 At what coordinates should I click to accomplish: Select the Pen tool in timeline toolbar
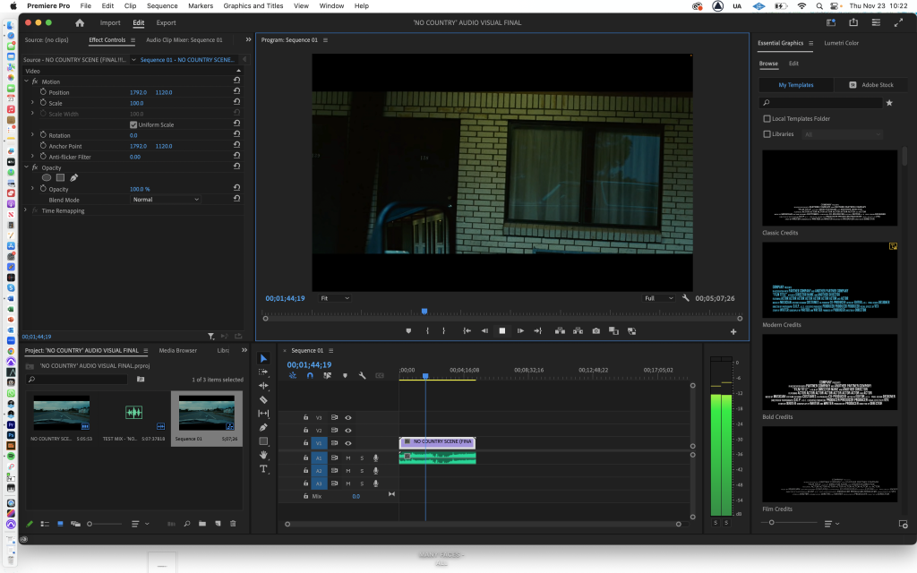[x=263, y=427]
